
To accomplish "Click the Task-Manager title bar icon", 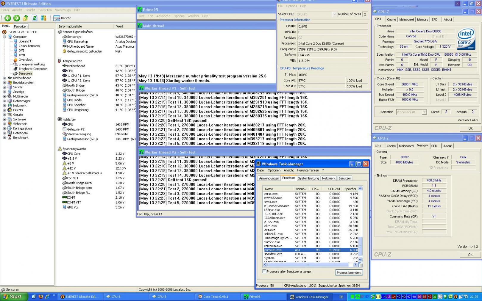I will click(x=258, y=164).
